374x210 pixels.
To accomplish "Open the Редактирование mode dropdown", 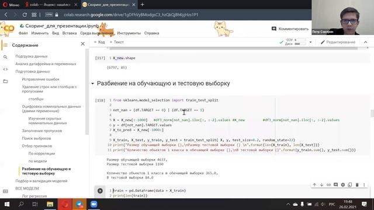I will (338, 42).
